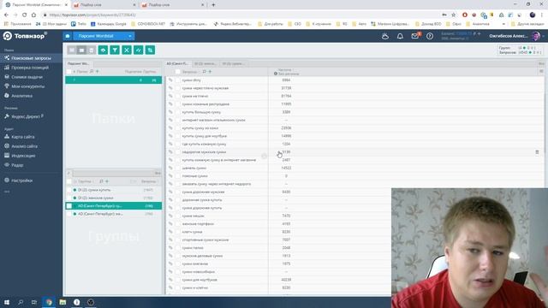The image size is (548, 308).
Task: Click the first green toolbar button beside gray view icons
Action: pyautogui.click(x=103, y=50)
